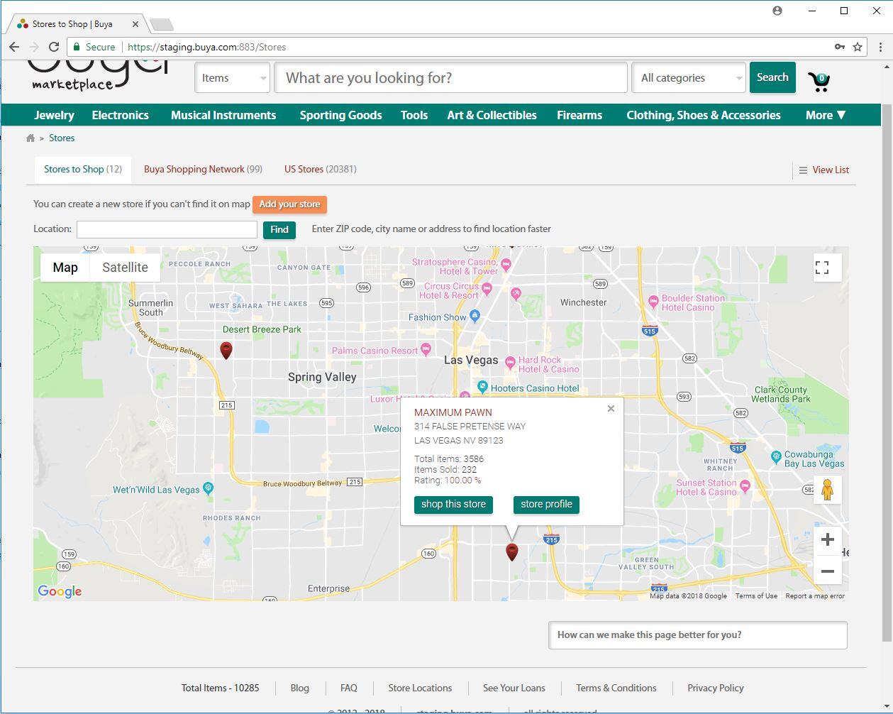Focus the 'What are you looking for?' search box

tap(451, 78)
